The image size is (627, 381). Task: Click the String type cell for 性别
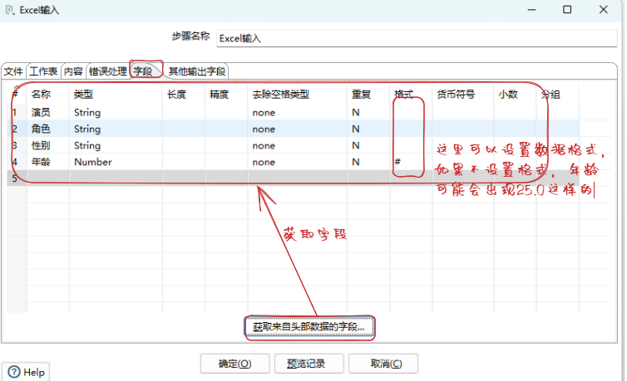coord(116,145)
